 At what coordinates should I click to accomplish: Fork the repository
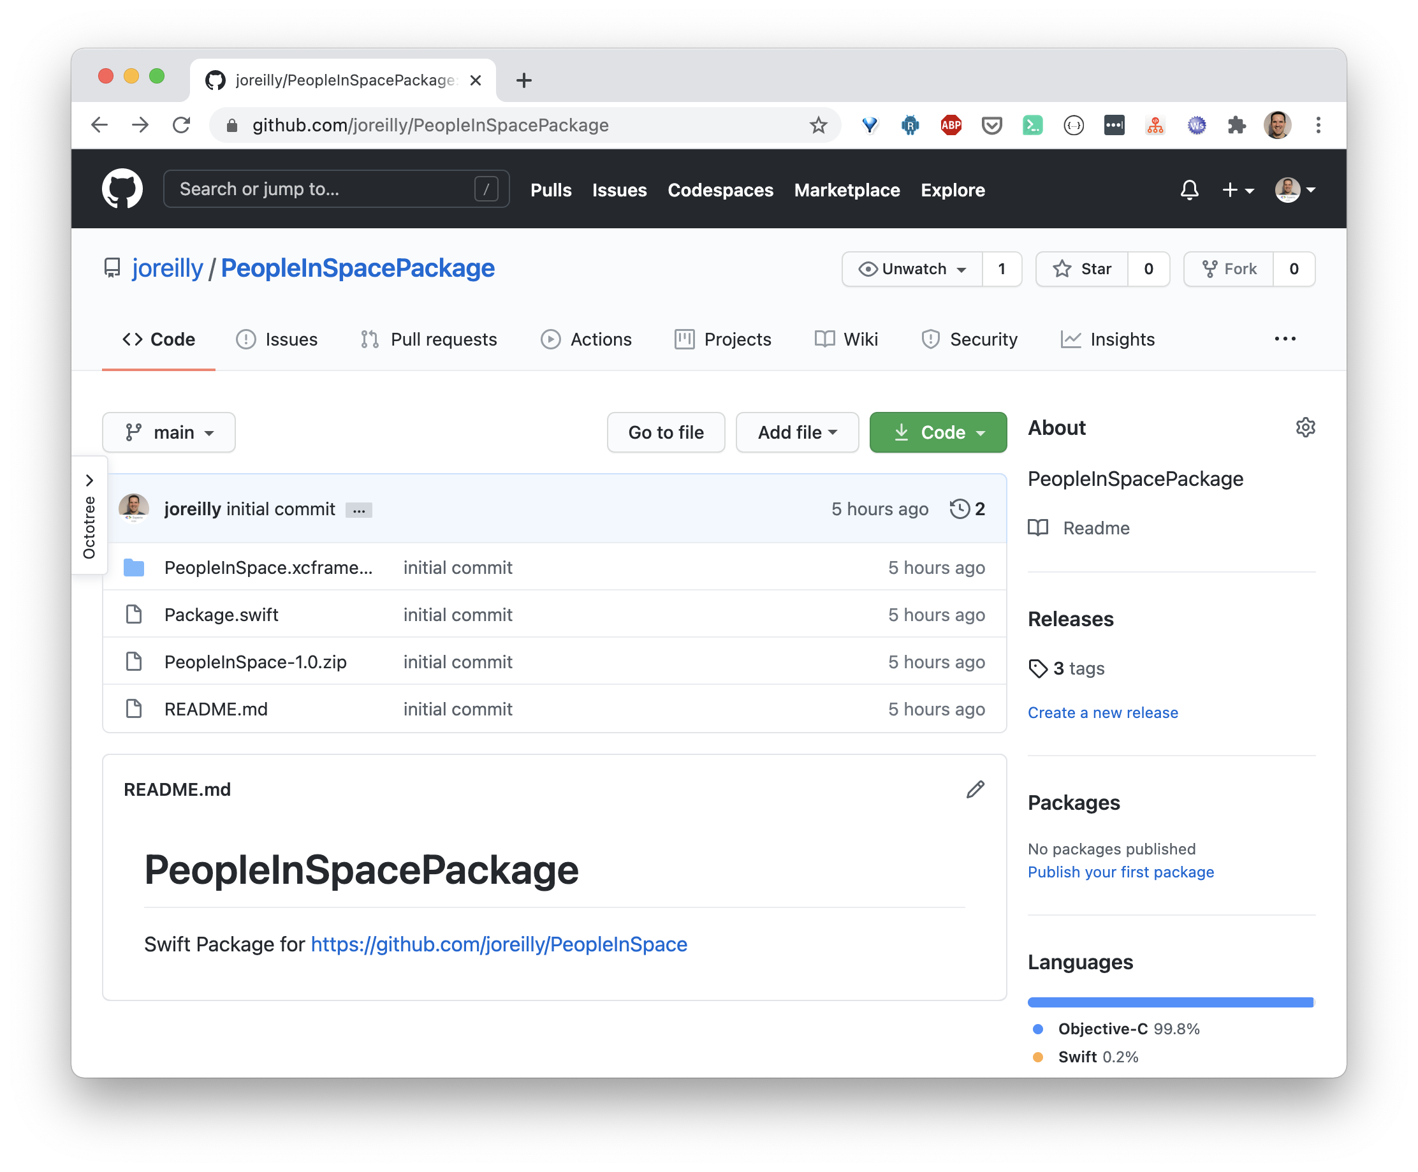tap(1229, 268)
